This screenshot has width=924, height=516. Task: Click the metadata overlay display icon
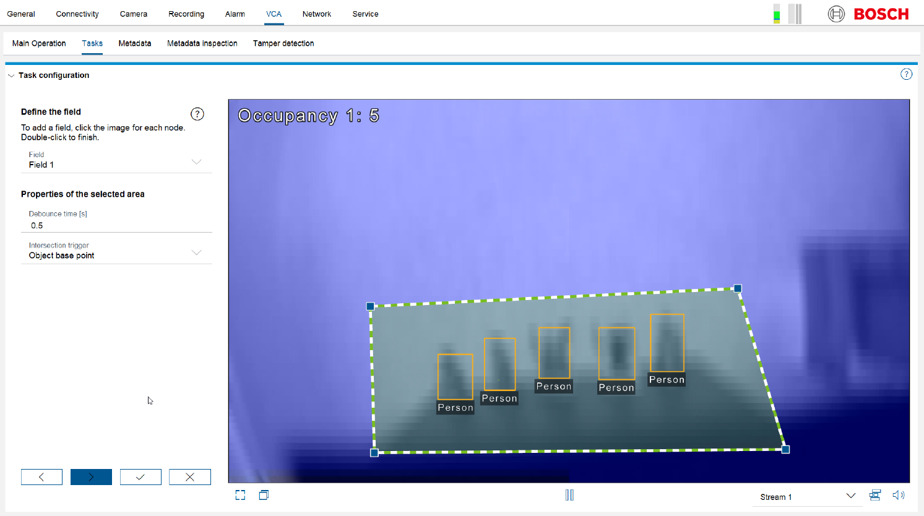click(875, 494)
